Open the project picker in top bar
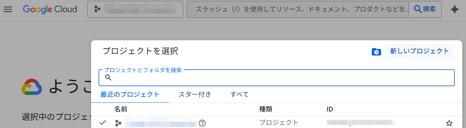Image resolution: width=466 pixels, height=128 pixels. (135, 9)
